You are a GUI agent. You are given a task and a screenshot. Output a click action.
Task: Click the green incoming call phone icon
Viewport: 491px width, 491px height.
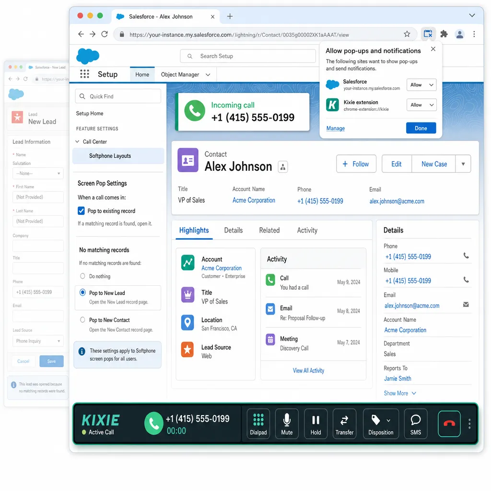[195, 111]
